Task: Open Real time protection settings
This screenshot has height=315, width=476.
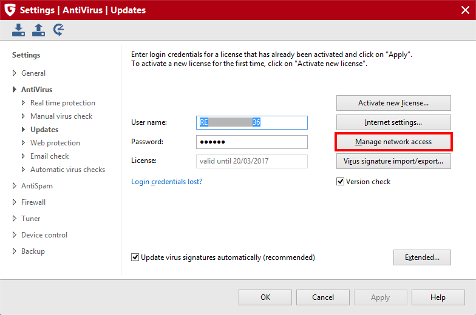Action: (x=63, y=103)
